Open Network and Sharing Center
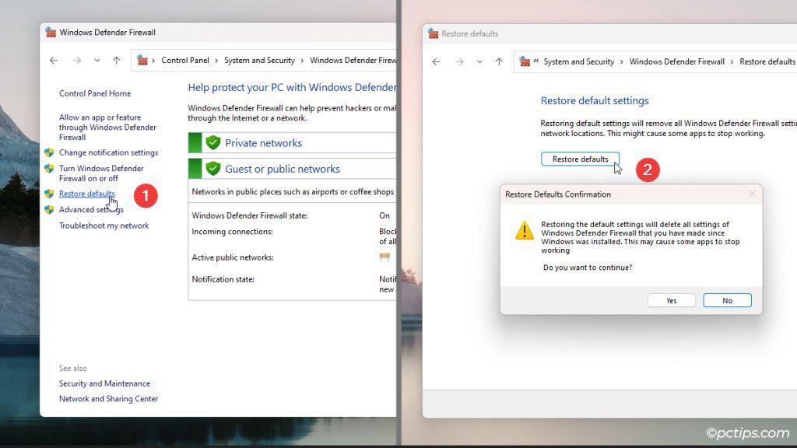The height and width of the screenshot is (448, 797). point(108,398)
